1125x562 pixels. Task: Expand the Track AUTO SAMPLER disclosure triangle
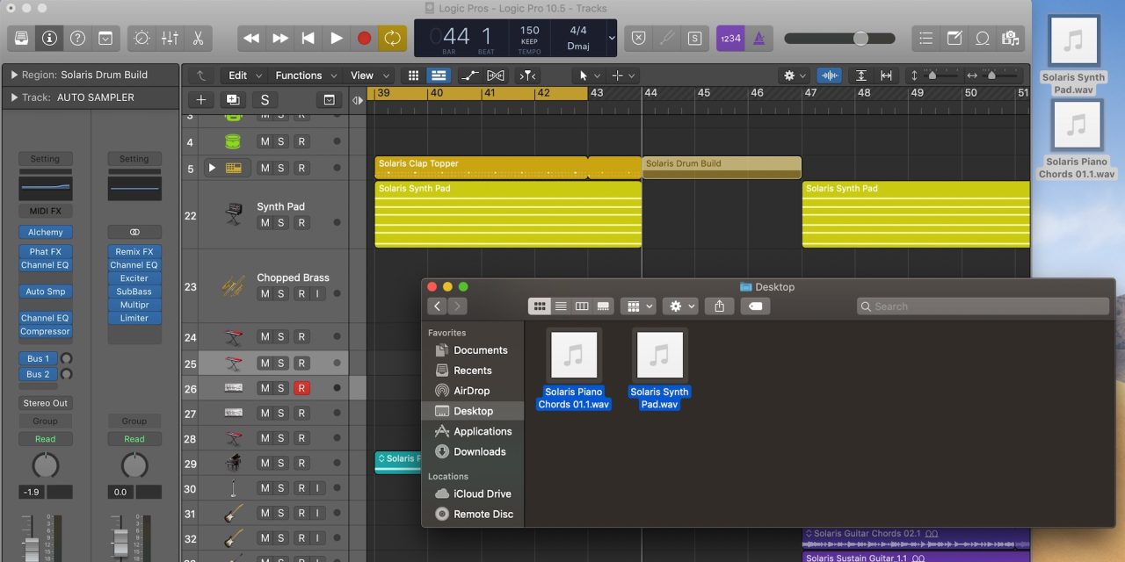pos(14,97)
